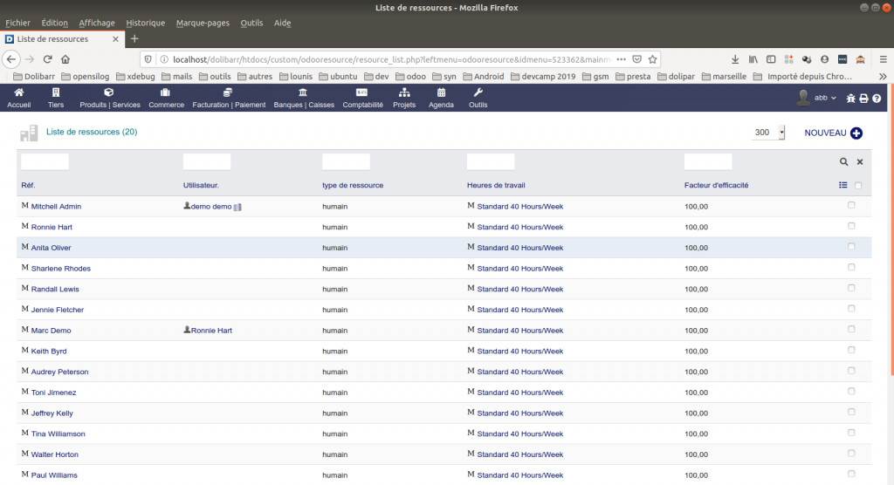Select the Anita Oliver row checkbox
This screenshot has height=485, width=894.
pyautogui.click(x=851, y=247)
